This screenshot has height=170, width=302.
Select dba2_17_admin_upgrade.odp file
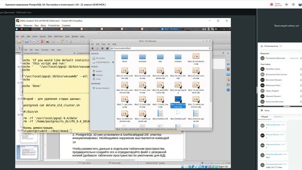pyautogui.click(x=143, y=117)
